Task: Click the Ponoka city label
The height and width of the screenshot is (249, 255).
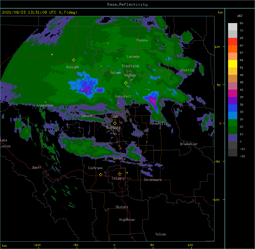Action: click(x=142, y=40)
